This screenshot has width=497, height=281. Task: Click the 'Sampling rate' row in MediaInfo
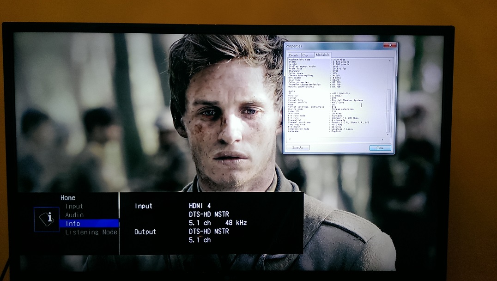[315, 125]
